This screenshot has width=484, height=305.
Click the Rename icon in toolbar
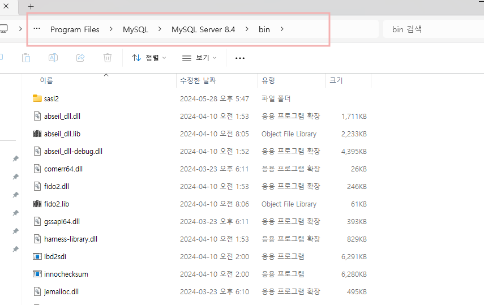click(x=53, y=58)
